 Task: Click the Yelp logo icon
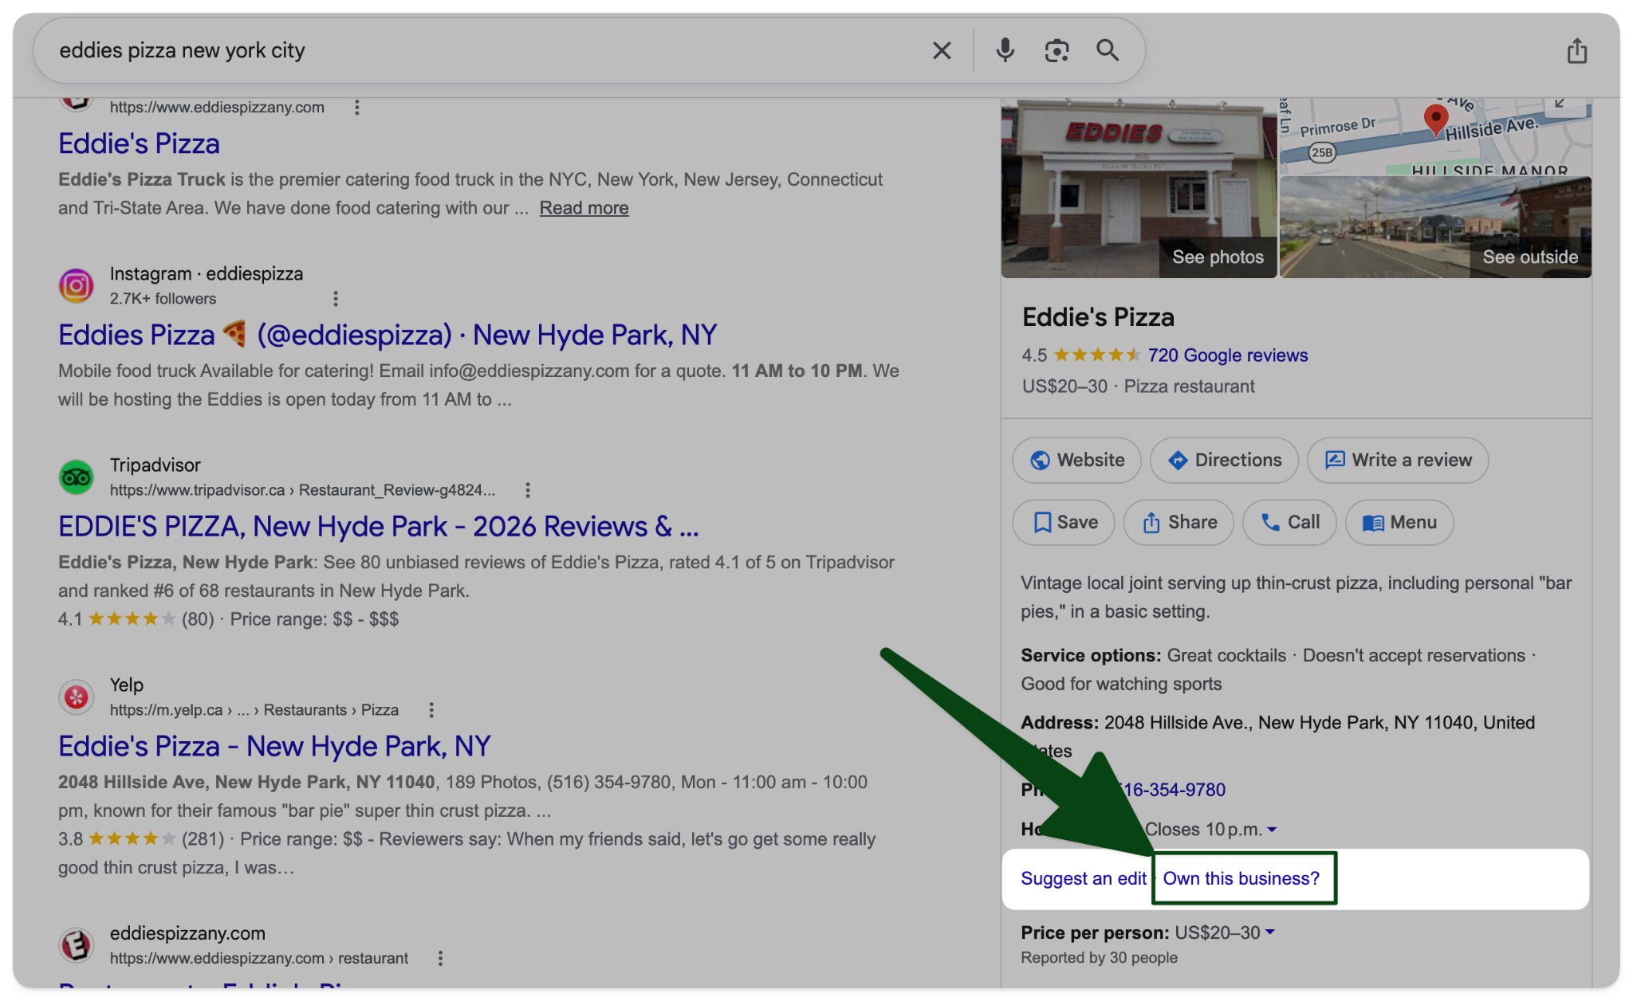tap(77, 697)
